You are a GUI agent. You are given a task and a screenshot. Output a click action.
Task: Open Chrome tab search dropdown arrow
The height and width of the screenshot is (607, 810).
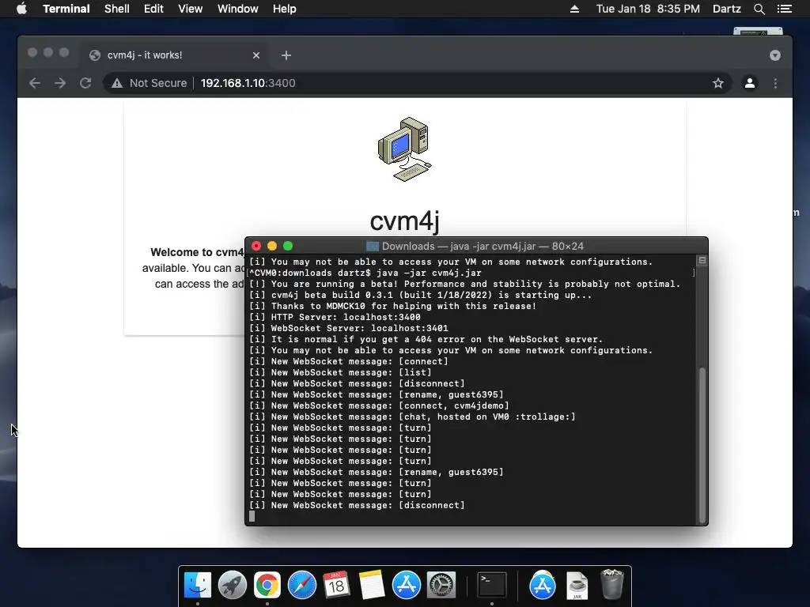click(x=775, y=55)
